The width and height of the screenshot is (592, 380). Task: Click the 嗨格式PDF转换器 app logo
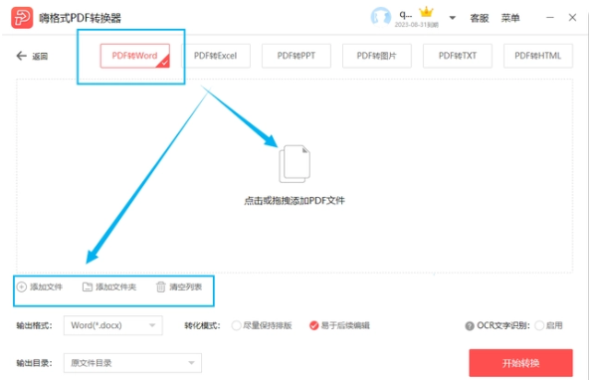coord(22,18)
